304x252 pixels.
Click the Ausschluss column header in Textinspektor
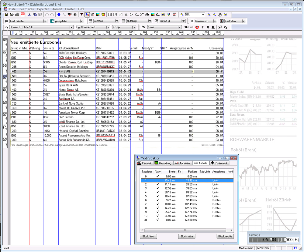coord(219,172)
